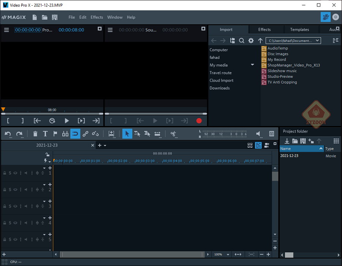Lock track 2 with its padlock icon
The height and width of the screenshot is (266, 342).
[x=5, y=189]
